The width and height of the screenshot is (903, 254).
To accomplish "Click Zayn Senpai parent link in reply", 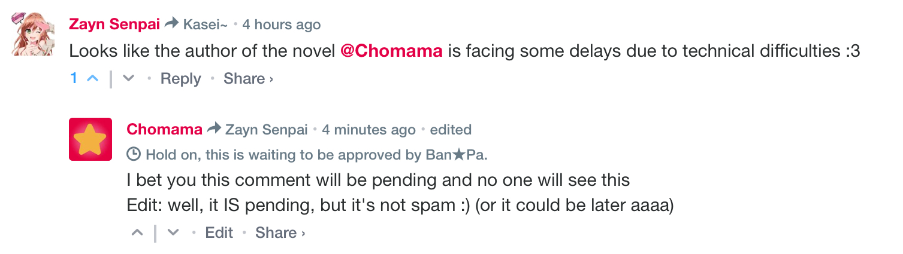I will click(266, 130).
